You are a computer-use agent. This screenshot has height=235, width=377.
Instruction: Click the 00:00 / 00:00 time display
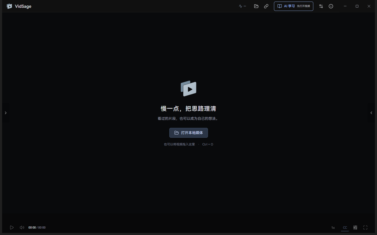tap(37, 227)
